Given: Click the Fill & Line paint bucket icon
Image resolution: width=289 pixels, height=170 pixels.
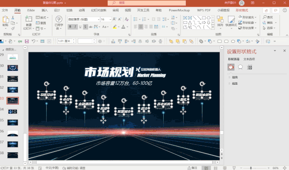Looking at the screenshot, I should [231, 67].
